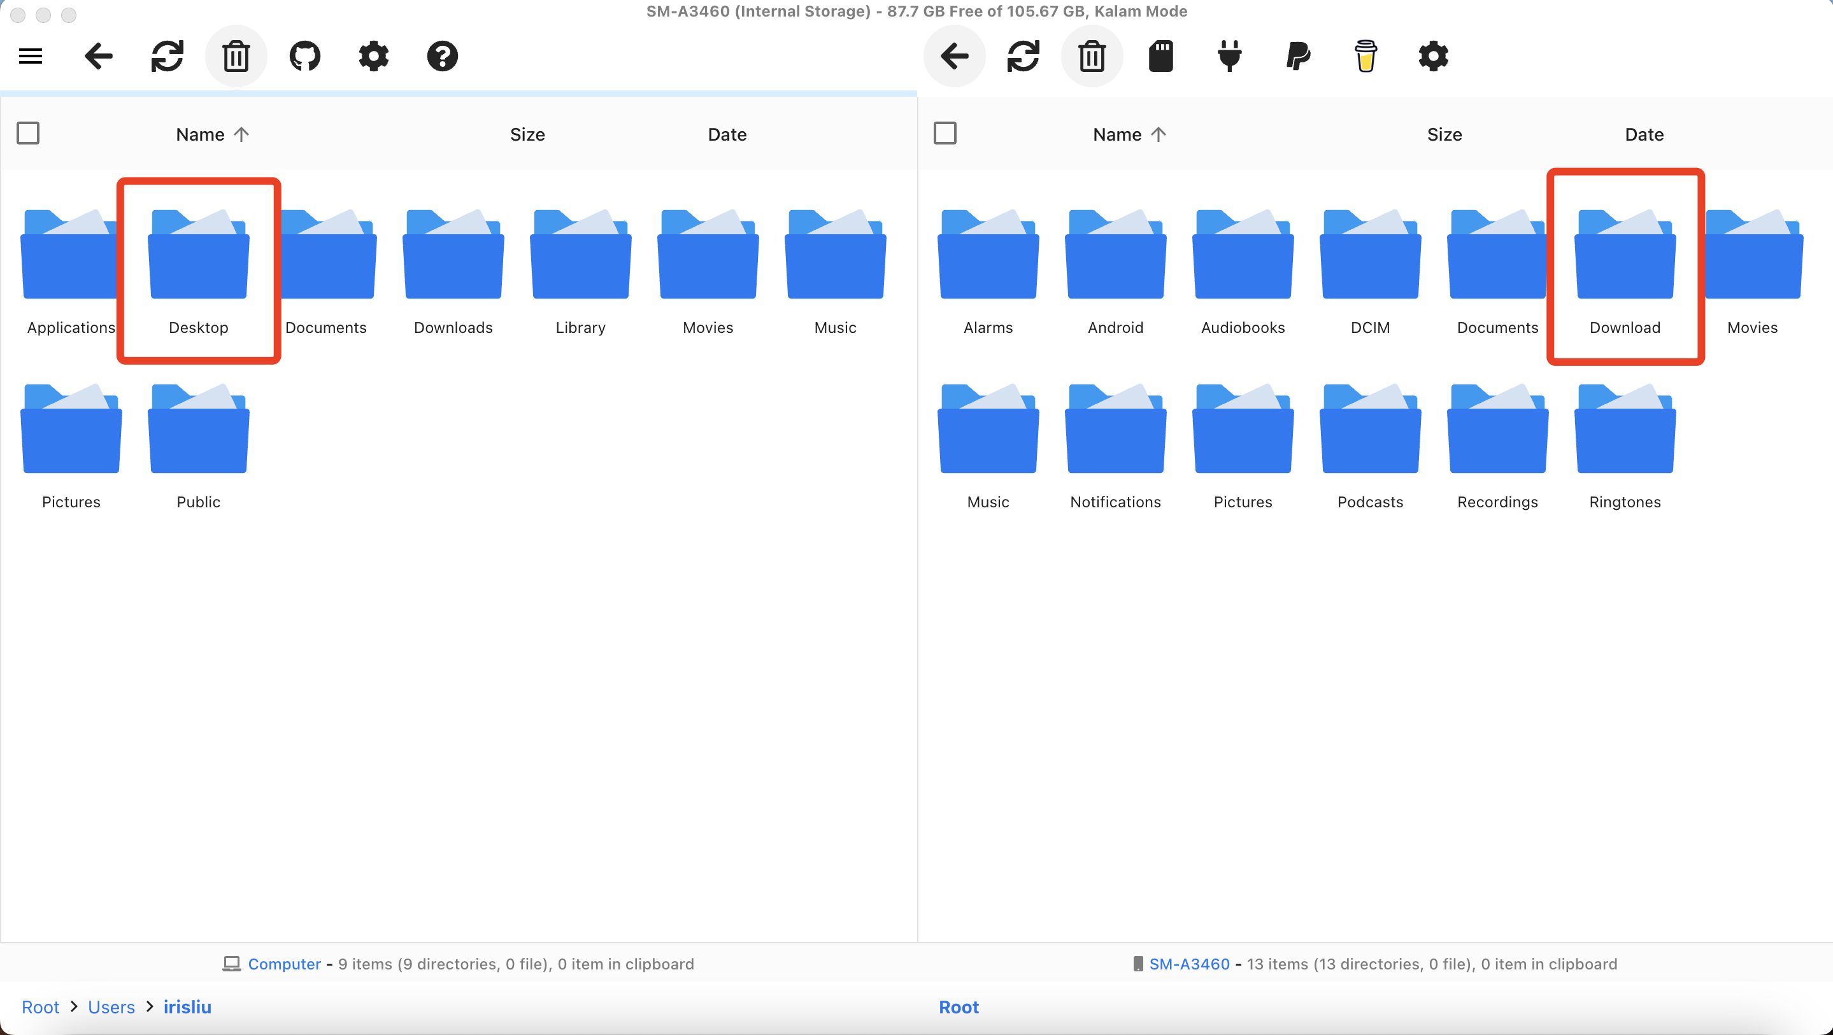Select the Desktop folder on the computer

(199, 273)
